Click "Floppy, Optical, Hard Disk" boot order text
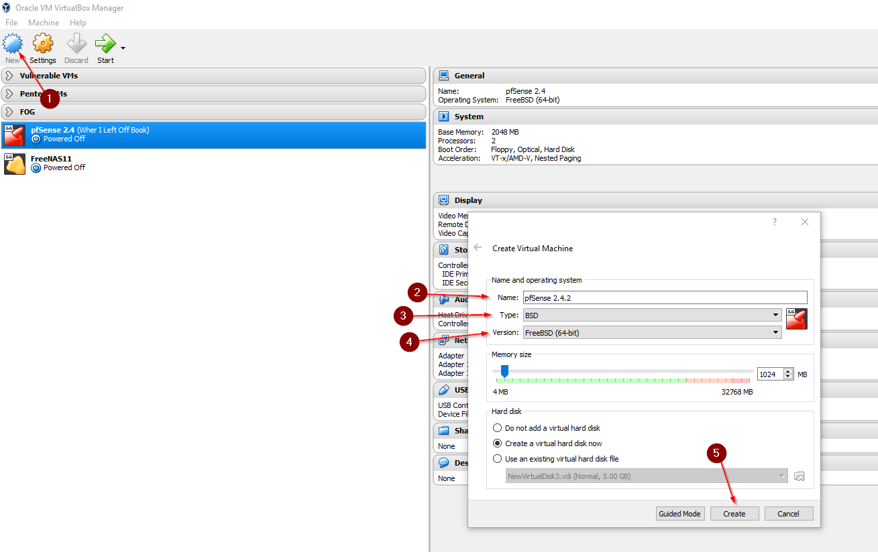This screenshot has height=552, width=878. click(x=533, y=149)
